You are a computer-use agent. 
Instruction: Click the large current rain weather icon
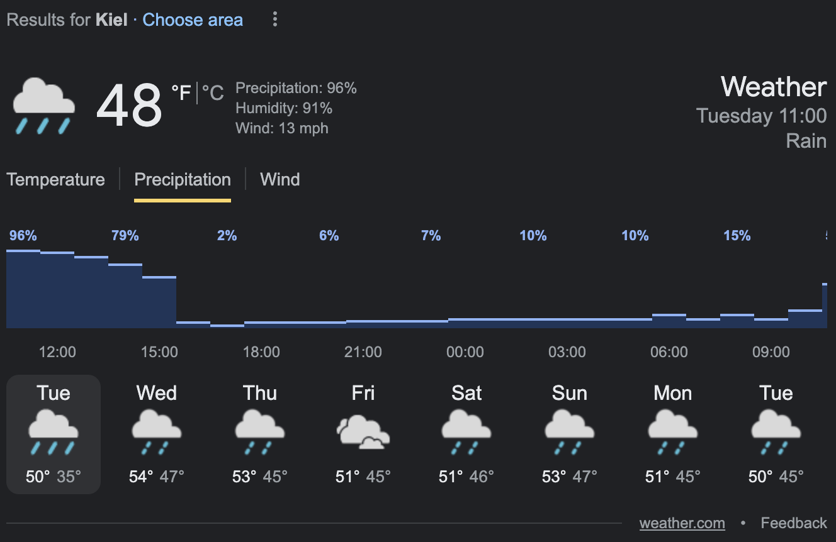pyautogui.click(x=43, y=106)
